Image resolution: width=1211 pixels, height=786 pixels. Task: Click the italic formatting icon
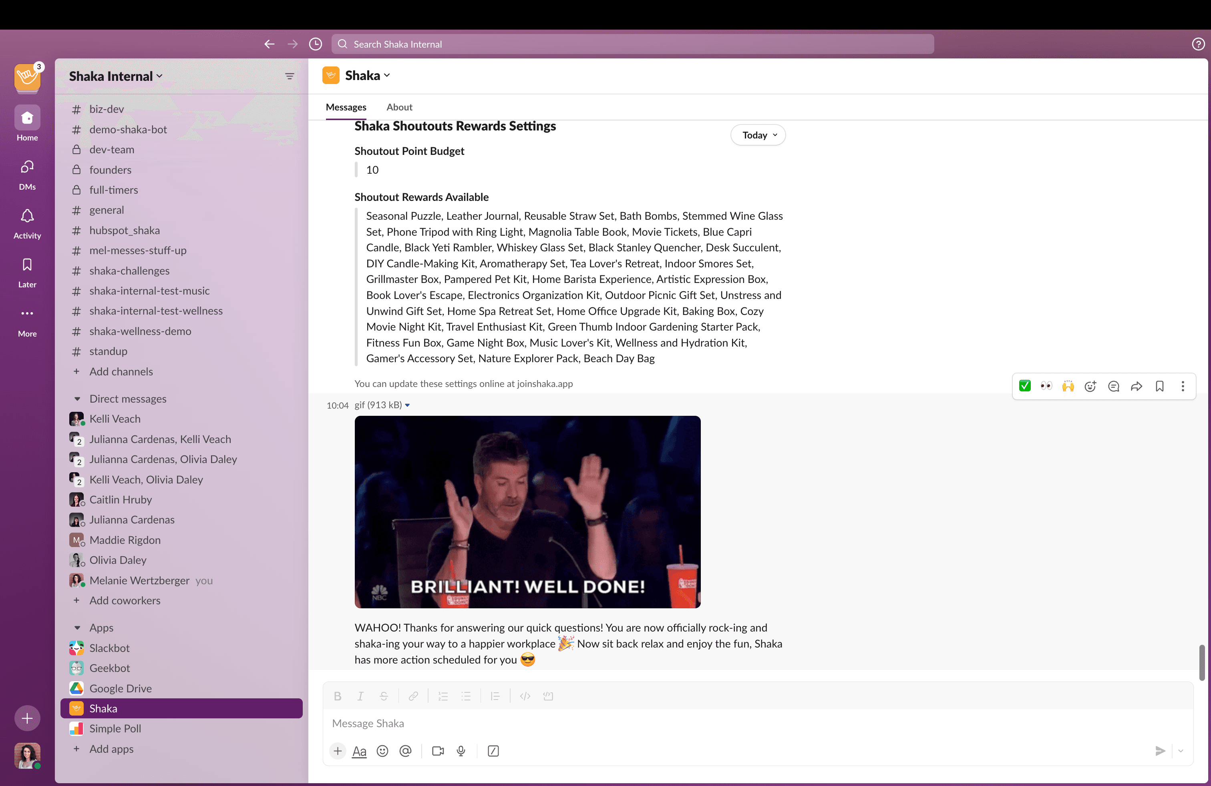click(x=359, y=696)
